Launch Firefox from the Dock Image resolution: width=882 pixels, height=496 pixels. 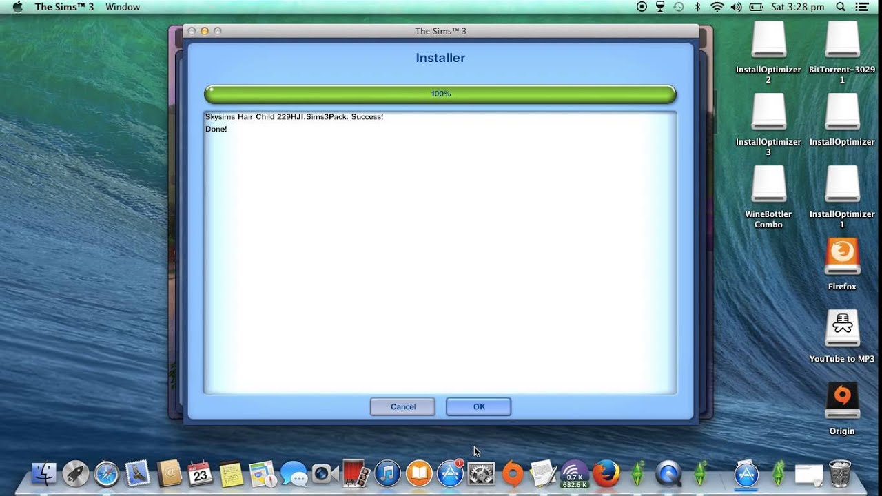tap(606, 473)
